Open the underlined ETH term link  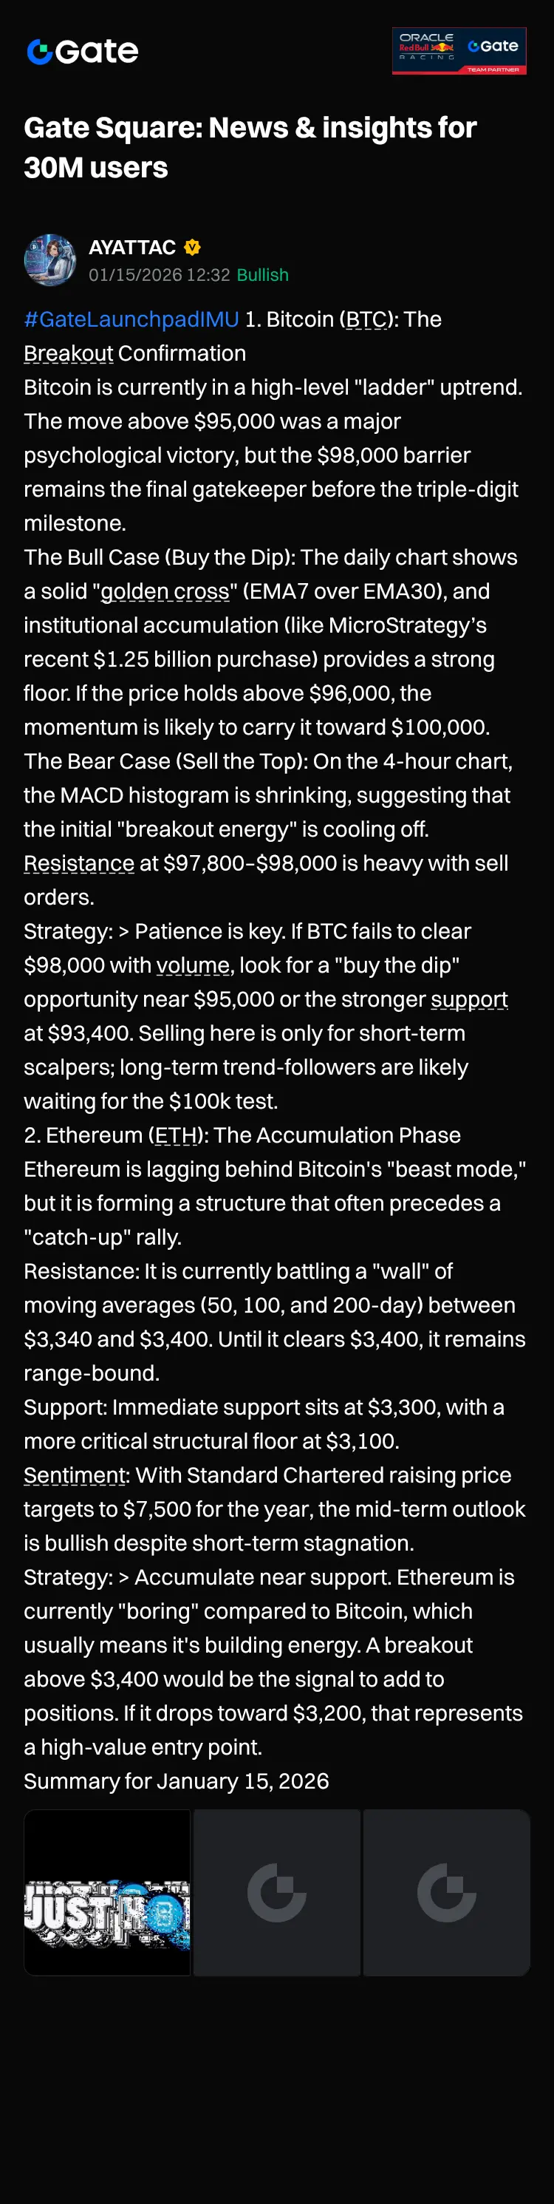click(x=175, y=1135)
